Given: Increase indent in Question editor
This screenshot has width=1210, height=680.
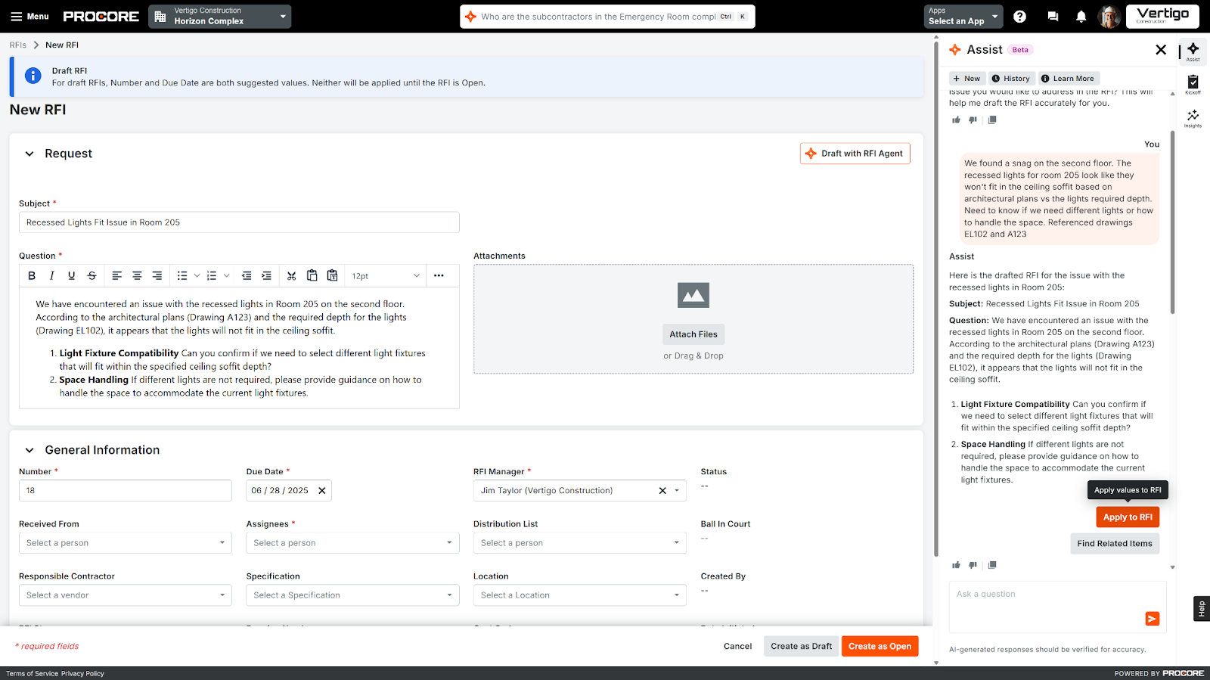Looking at the screenshot, I should click(x=266, y=276).
